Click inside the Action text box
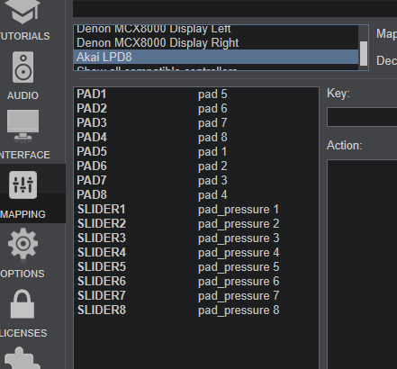The image size is (397, 369). click(x=362, y=264)
